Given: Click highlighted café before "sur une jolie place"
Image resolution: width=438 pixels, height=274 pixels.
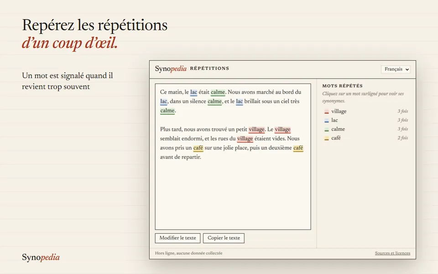Looking at the screenshot, I should 198,148.
